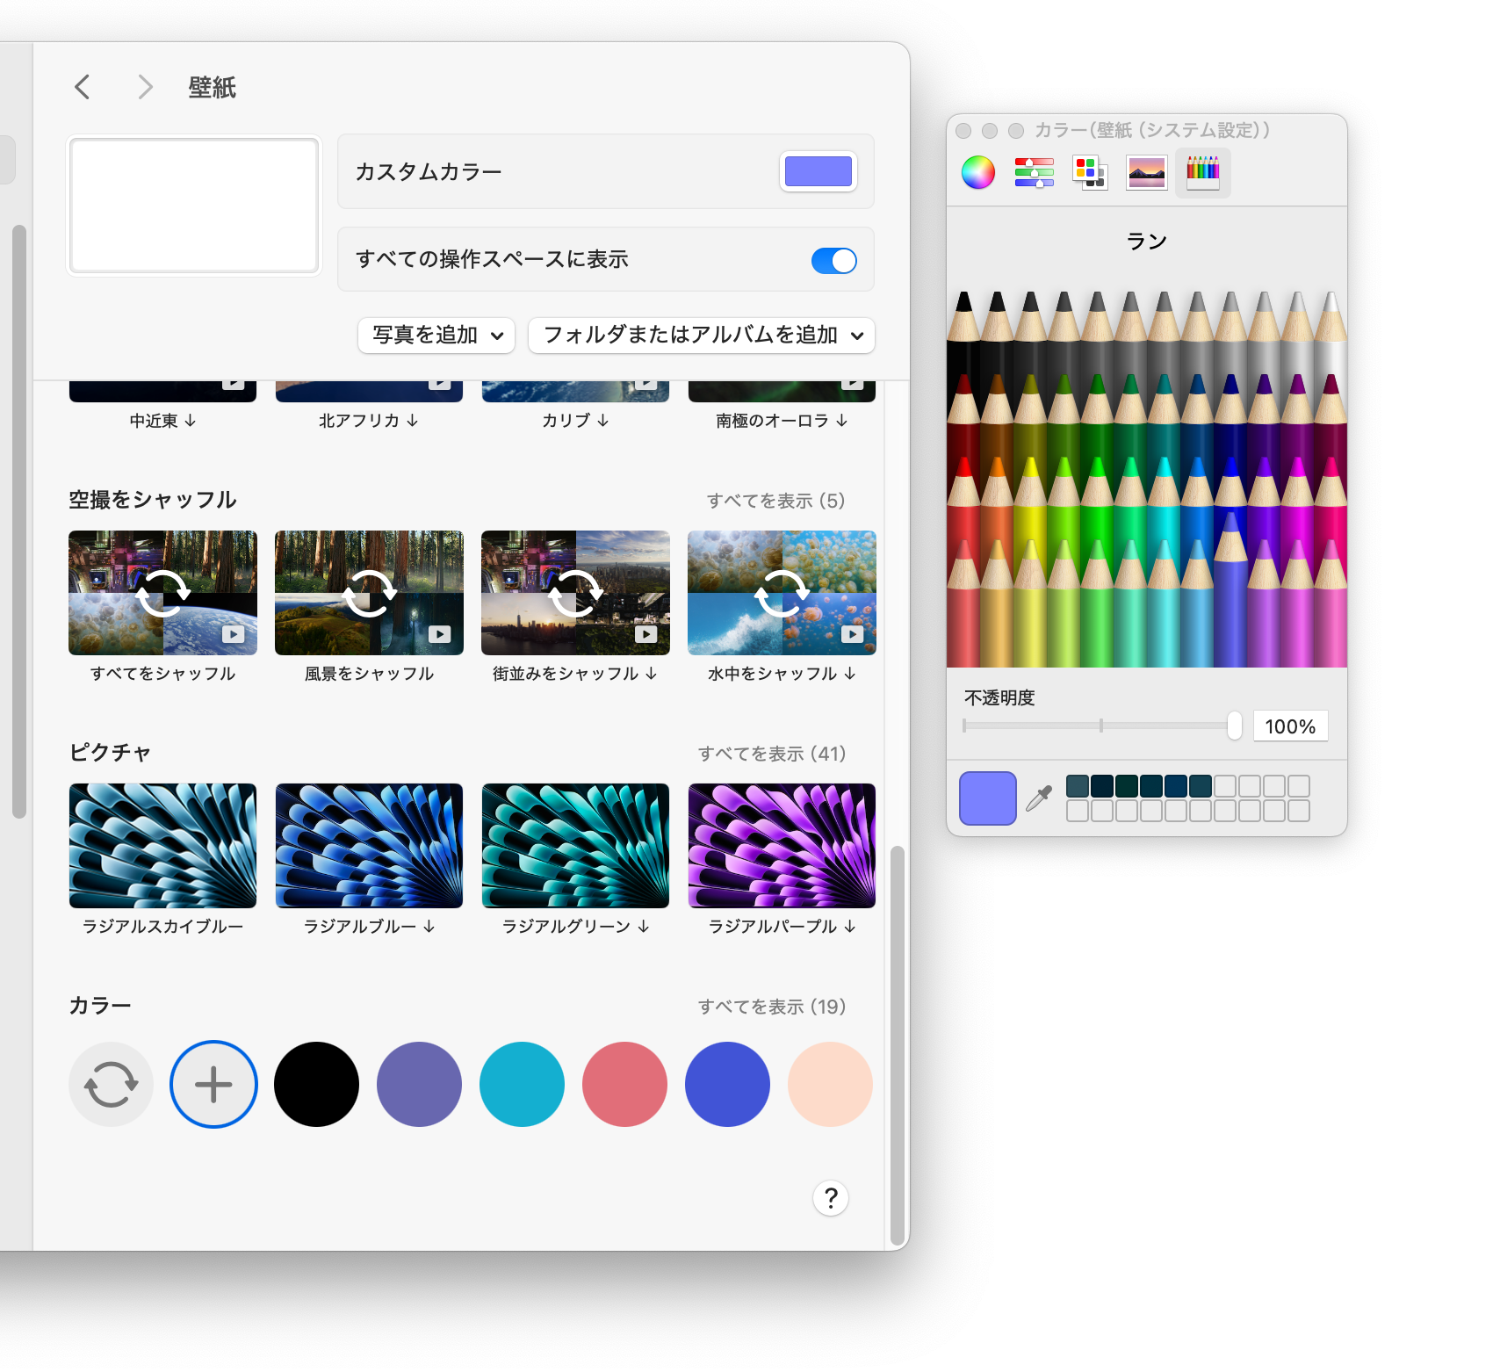The image size is (1500, 1372).
Task: Download ラジアルパープル picture
Action: [850, 927]
